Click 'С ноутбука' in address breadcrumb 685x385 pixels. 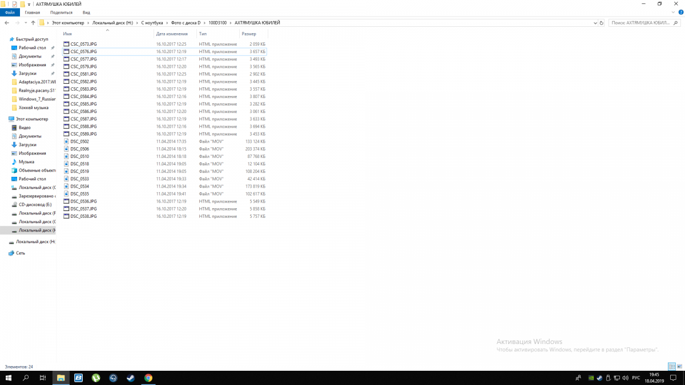click(152, 23)
